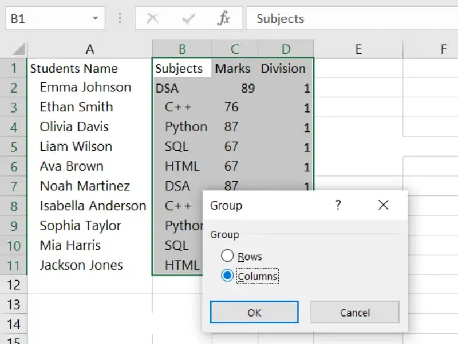Click inside the formula bar input
Image resolution: width=458 pixels, height=344 pixels.
tap(349, 19)
